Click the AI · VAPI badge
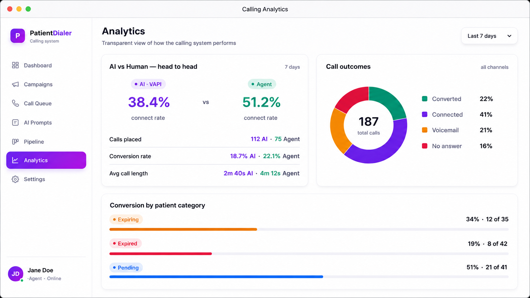The width and height of the screenshot is (530, 298). pyautogui.click(x=148, y=84)
